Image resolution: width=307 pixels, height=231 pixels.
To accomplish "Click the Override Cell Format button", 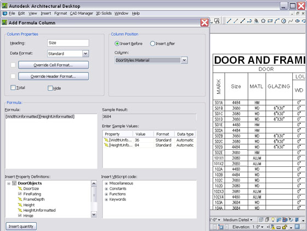I will 53,65.
